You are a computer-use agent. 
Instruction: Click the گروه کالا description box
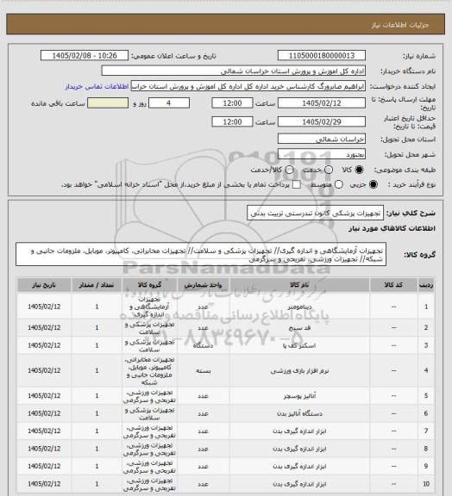pyautogui.click(x=201, y=254)
